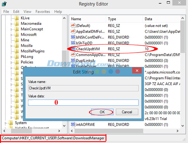Click the intAOFRWE DWORD icon
This screenshot has height=143, width=188.
73,125
